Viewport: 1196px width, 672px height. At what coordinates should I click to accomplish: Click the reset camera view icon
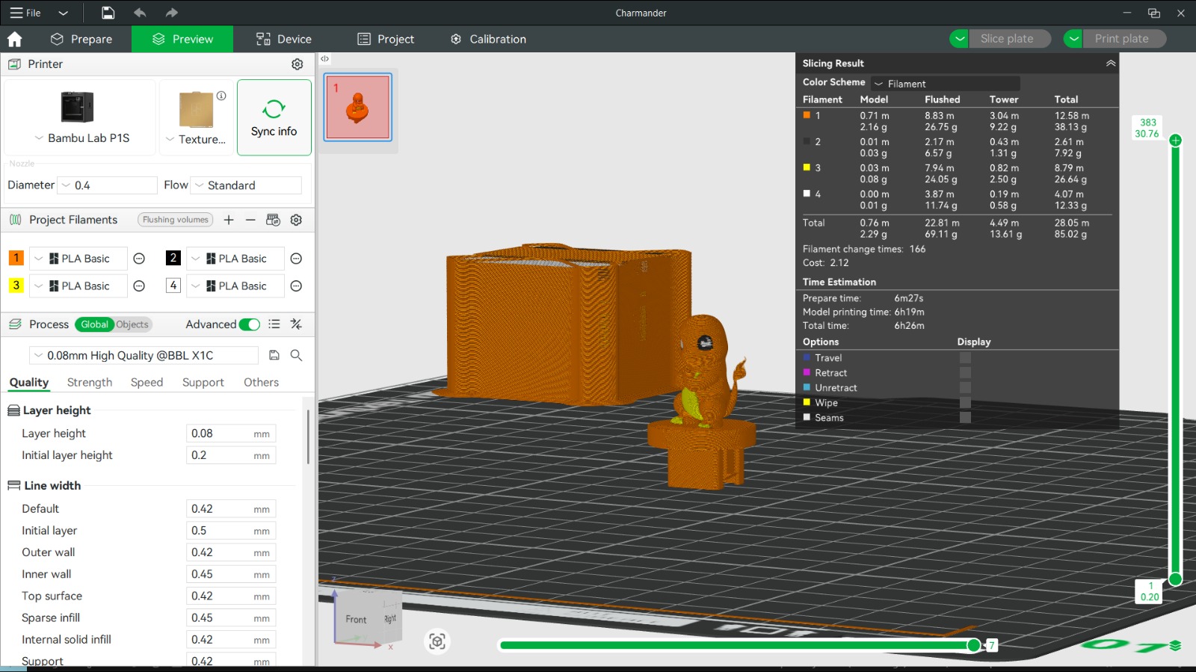pyautogui.click(x=437, y=641)
